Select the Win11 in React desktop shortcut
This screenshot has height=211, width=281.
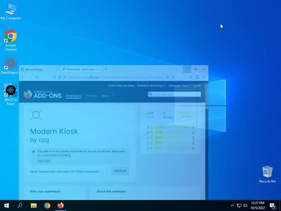click(11, 95)
